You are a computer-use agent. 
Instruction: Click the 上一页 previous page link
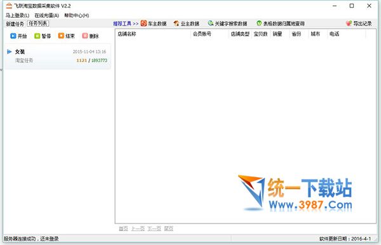138,228
